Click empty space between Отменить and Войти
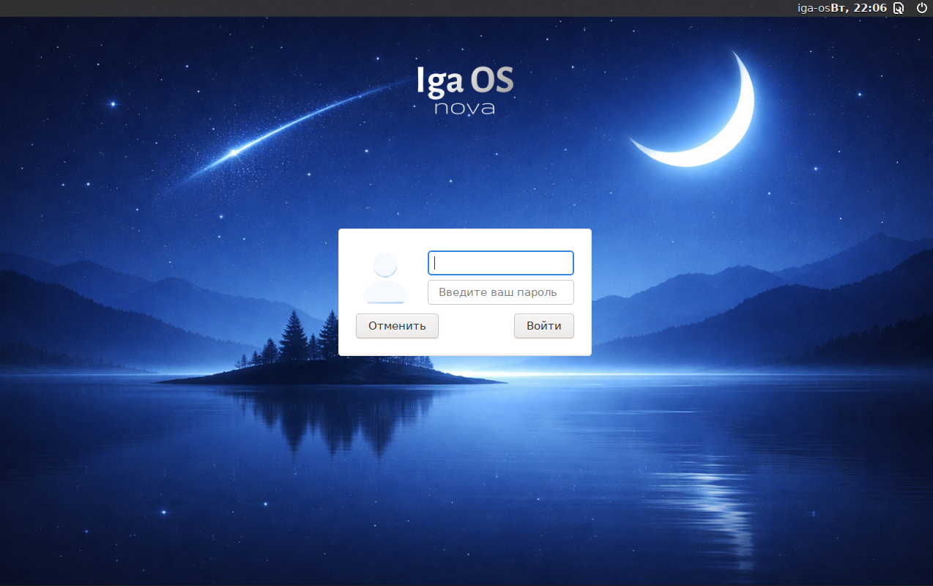This screenshot has height=586, width=933. click(x=476, y=326)
